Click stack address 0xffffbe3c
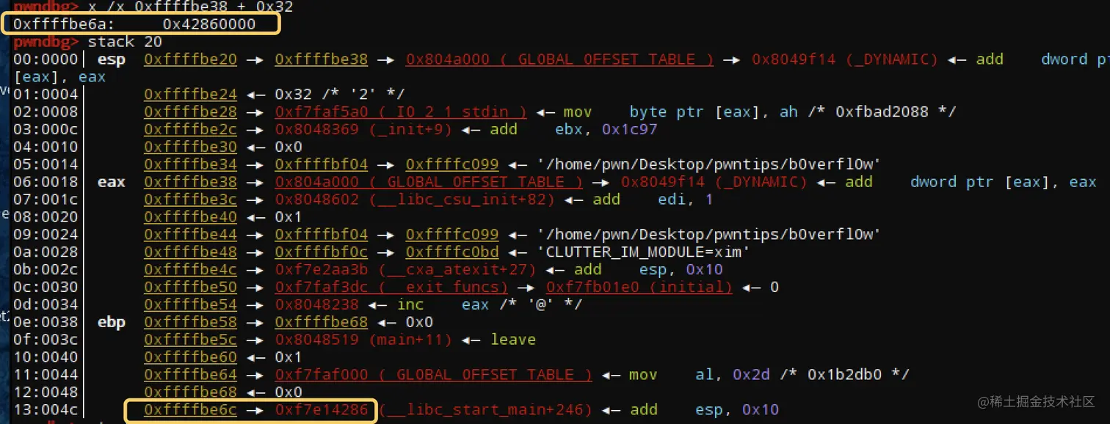The height and width of the screenshot is (424, 1110). (190, 200)
